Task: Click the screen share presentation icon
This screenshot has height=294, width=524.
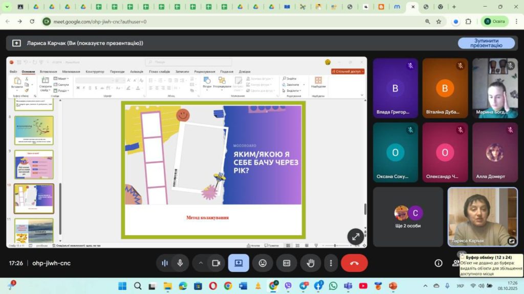Action: pos(238,263)
